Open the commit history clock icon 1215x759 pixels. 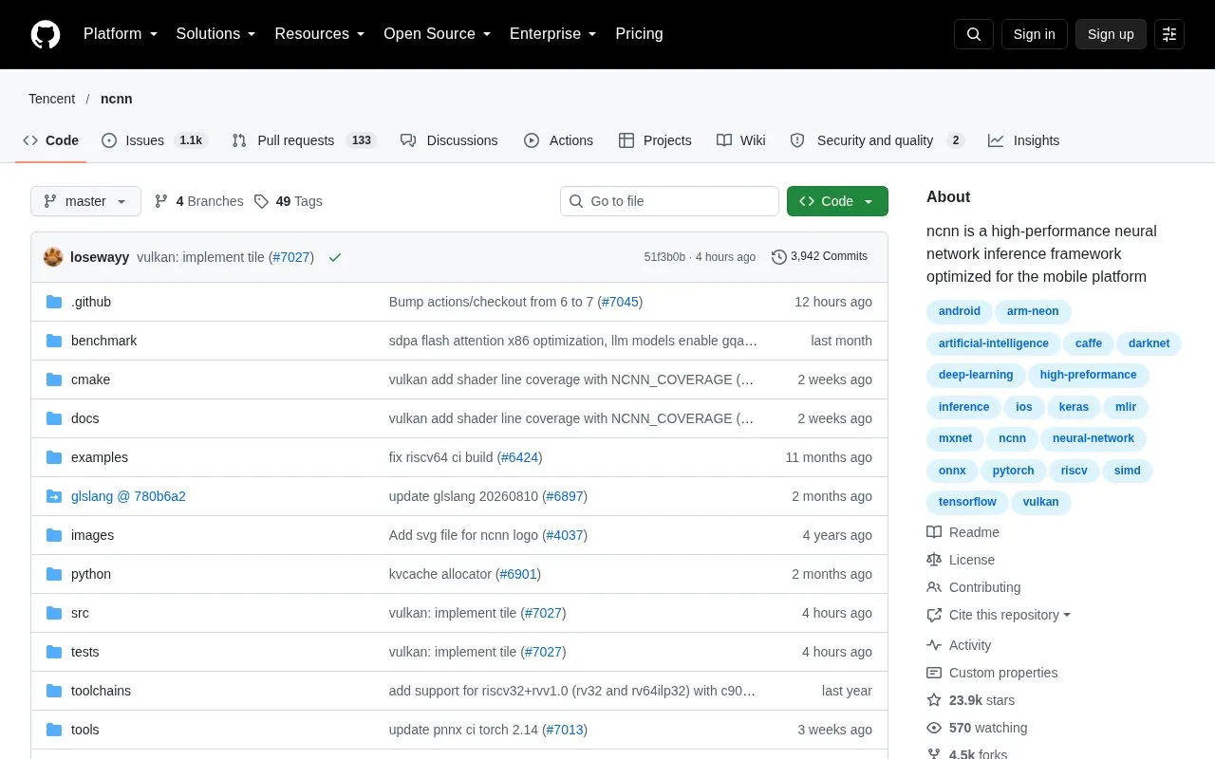779,256
